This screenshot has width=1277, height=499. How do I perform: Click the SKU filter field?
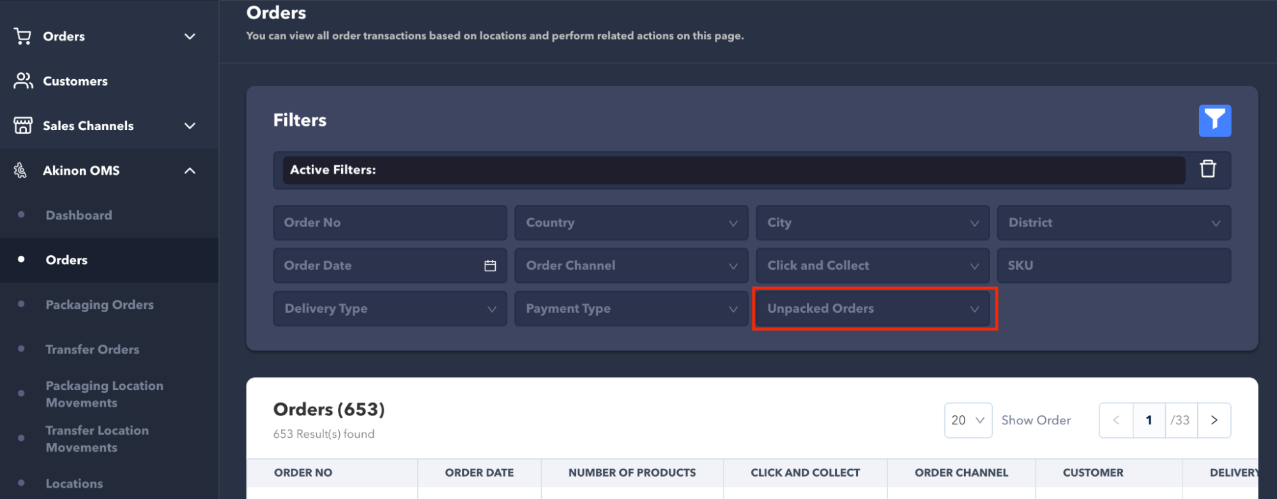(1113, 265)
